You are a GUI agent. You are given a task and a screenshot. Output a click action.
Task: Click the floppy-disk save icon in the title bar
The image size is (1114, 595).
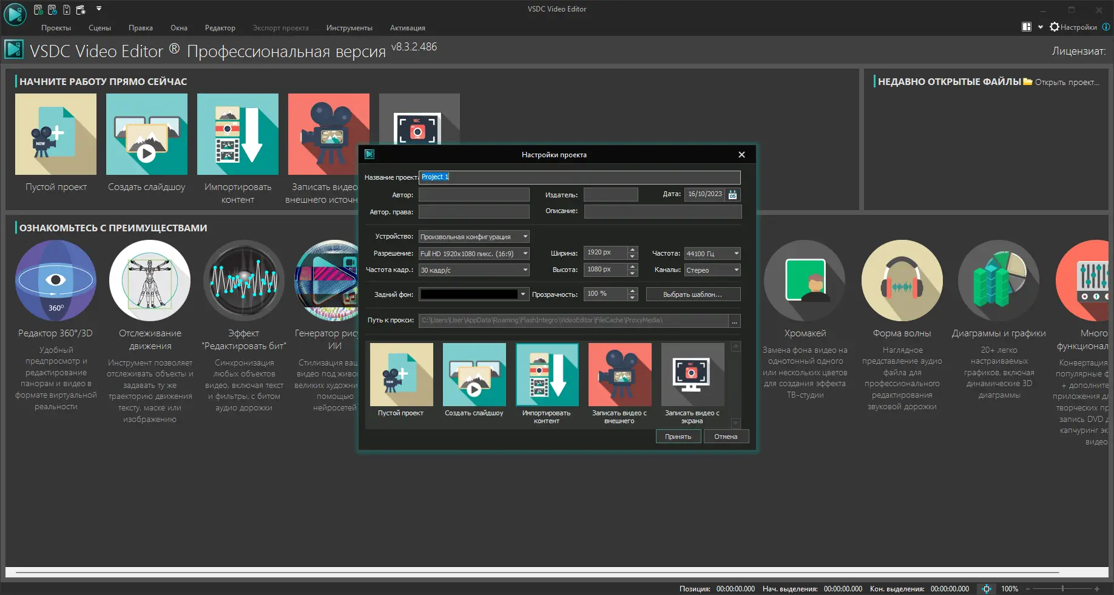point(67,10)
